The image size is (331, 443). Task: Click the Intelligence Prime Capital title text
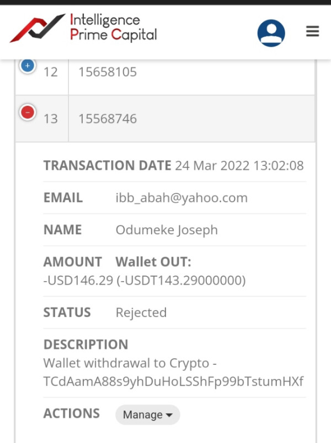tap(113, 28)
